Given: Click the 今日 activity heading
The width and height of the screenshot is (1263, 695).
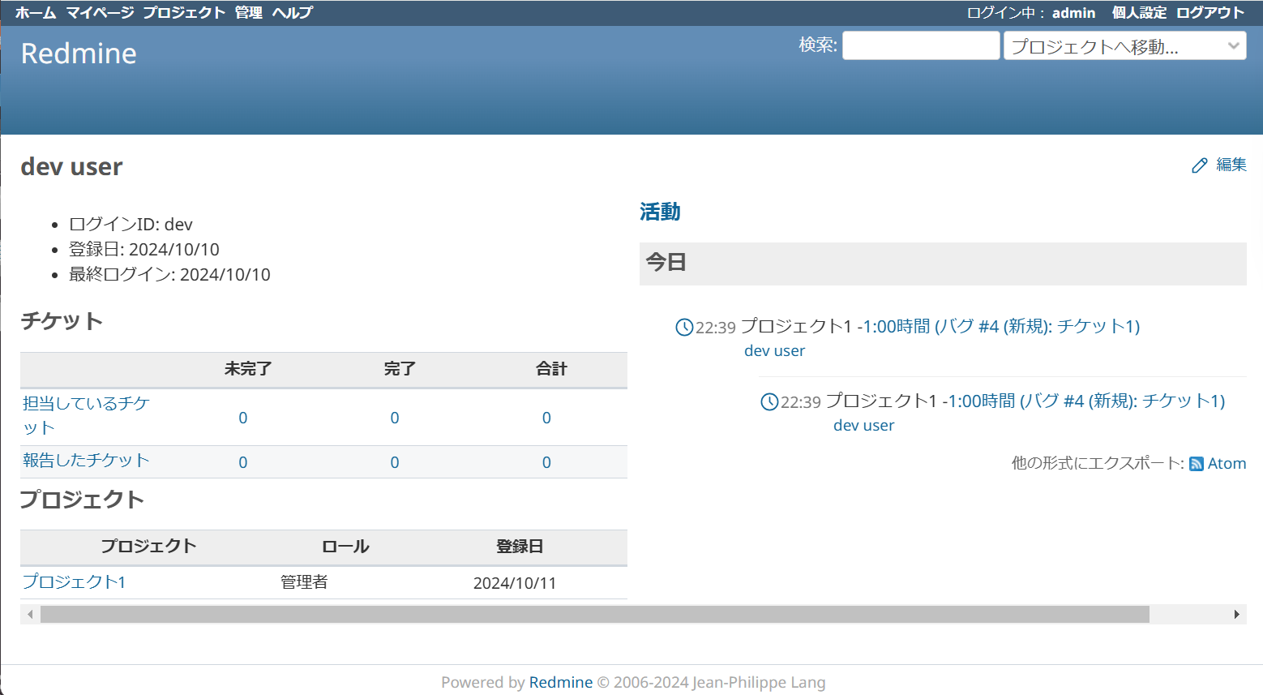Looking at the screenshot, I should 666,263.
